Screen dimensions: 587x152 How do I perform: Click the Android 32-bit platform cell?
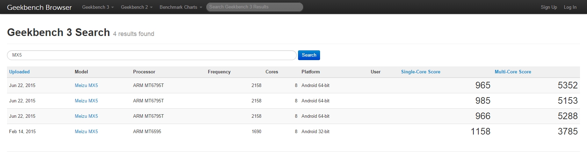click(x=316, y=131)
